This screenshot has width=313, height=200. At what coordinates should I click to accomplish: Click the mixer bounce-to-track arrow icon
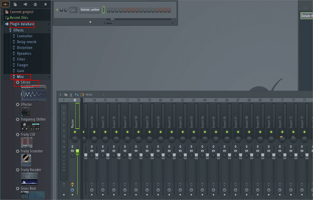(71, 95)
